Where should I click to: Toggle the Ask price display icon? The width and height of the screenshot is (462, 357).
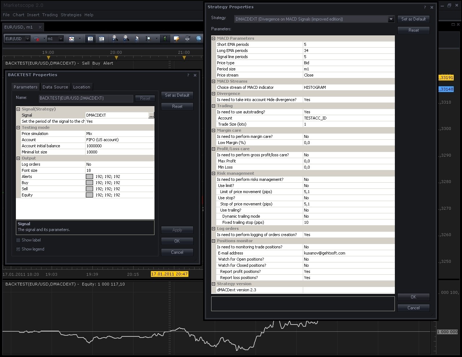click(x=101, y=39)
